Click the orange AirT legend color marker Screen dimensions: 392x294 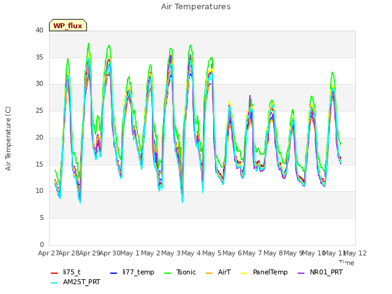click(x=209, y=273)
